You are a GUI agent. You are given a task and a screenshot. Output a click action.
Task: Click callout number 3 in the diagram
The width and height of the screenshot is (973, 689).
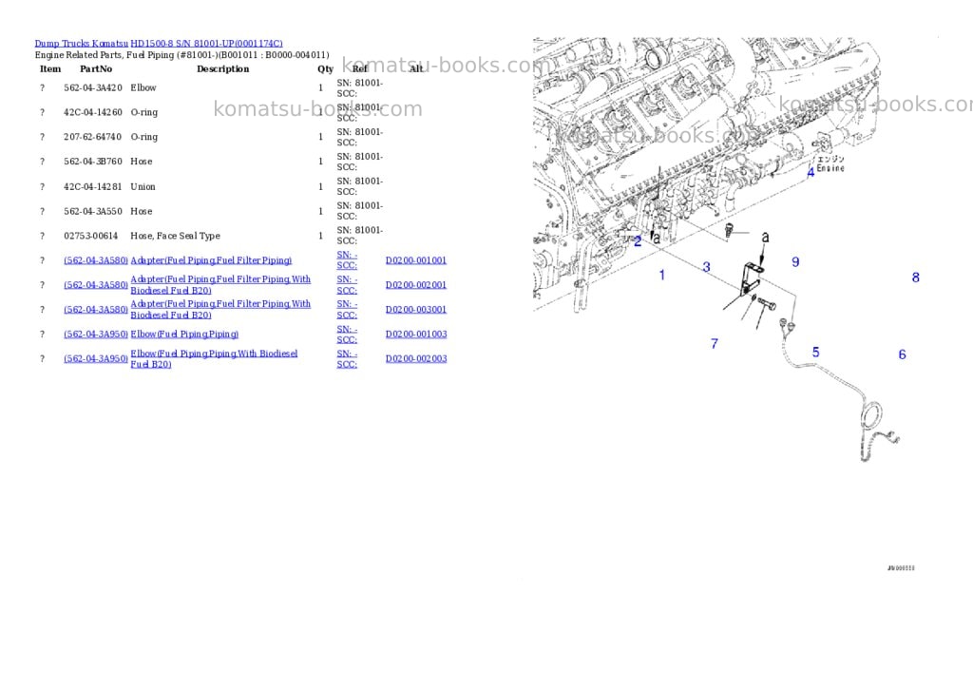(x=706, y=267)
